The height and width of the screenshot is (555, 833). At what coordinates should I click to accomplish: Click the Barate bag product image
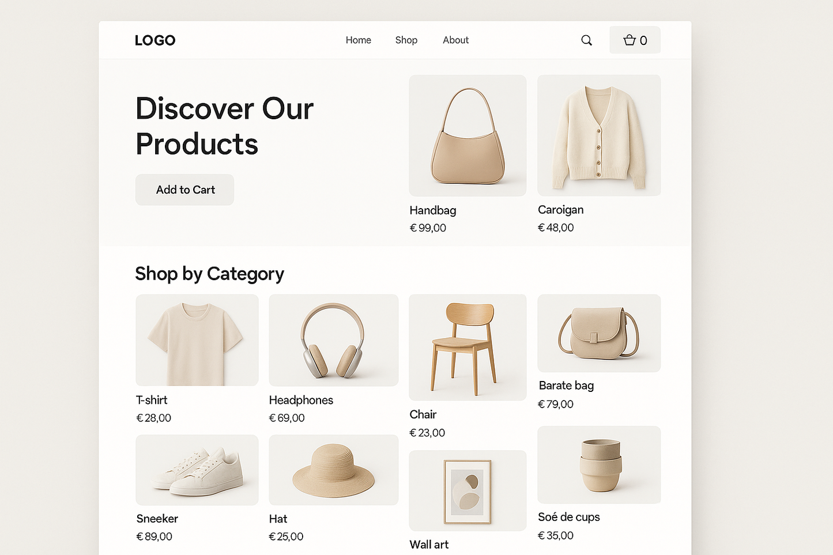coord(598,333)
